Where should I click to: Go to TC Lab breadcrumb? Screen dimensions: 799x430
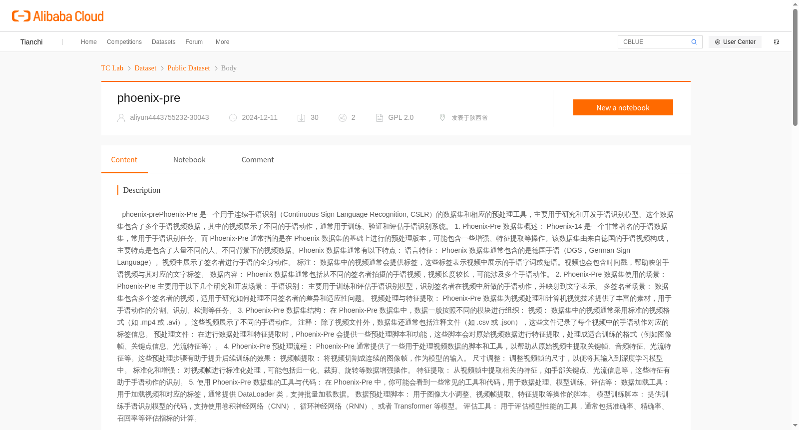tap(112, 68)
